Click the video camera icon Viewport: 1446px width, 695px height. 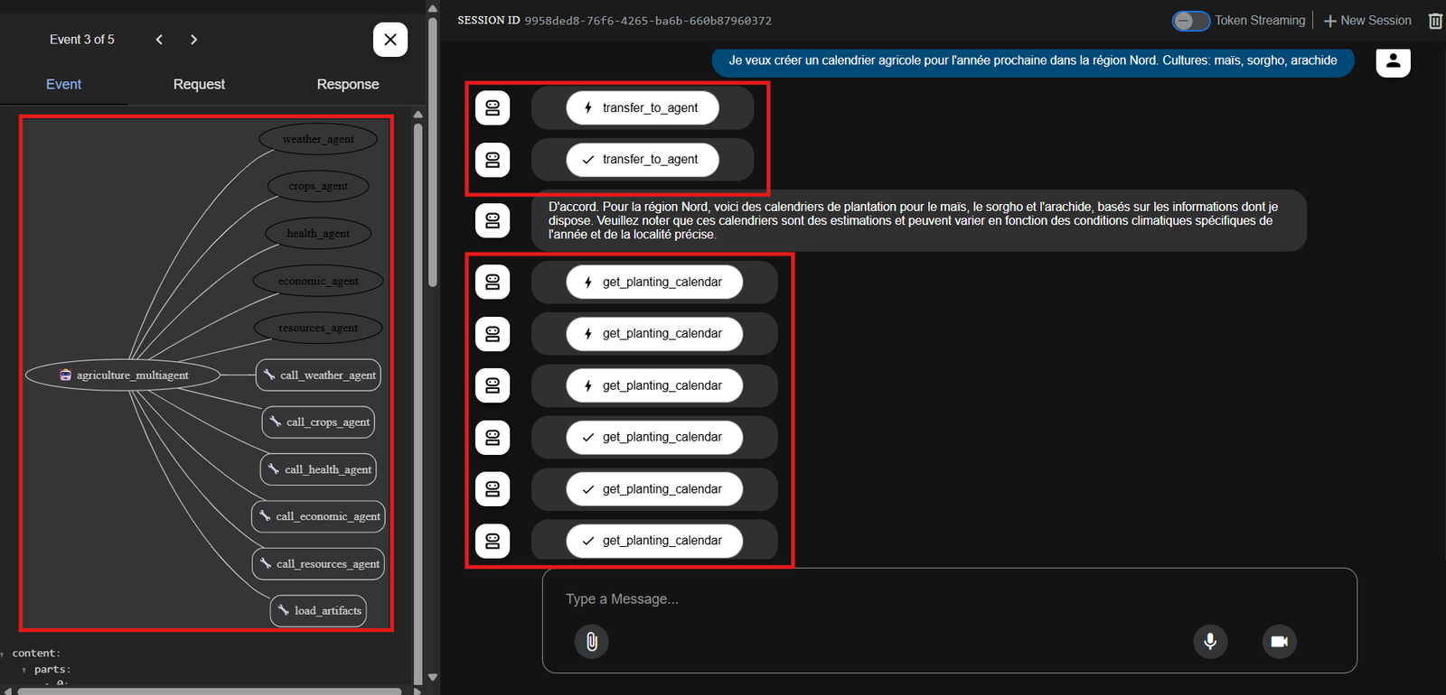[x=1279, y=641]
